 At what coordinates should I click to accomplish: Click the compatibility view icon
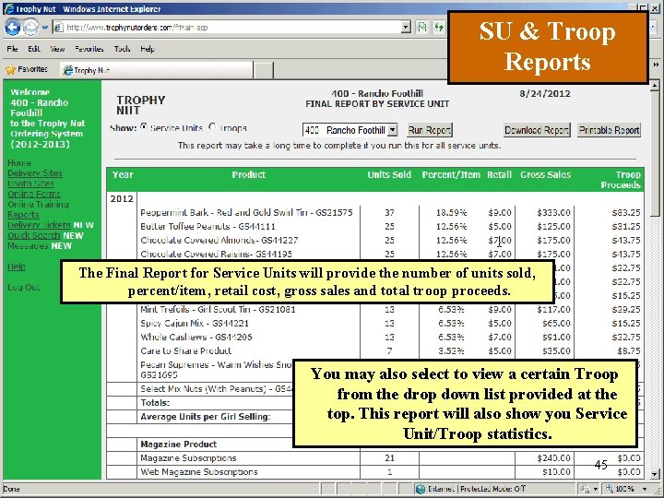tap(422, 27)
